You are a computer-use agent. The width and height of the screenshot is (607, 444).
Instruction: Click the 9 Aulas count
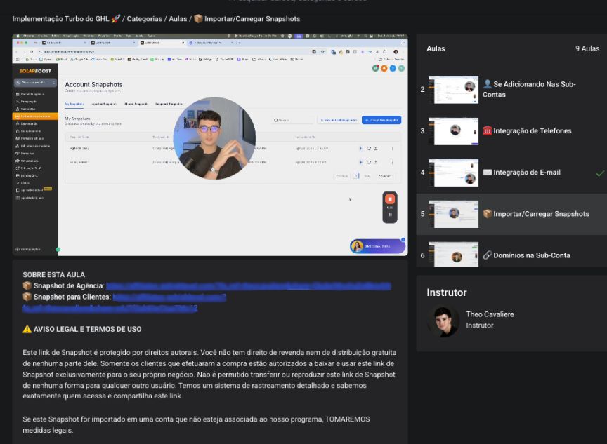tap(587, 48)
